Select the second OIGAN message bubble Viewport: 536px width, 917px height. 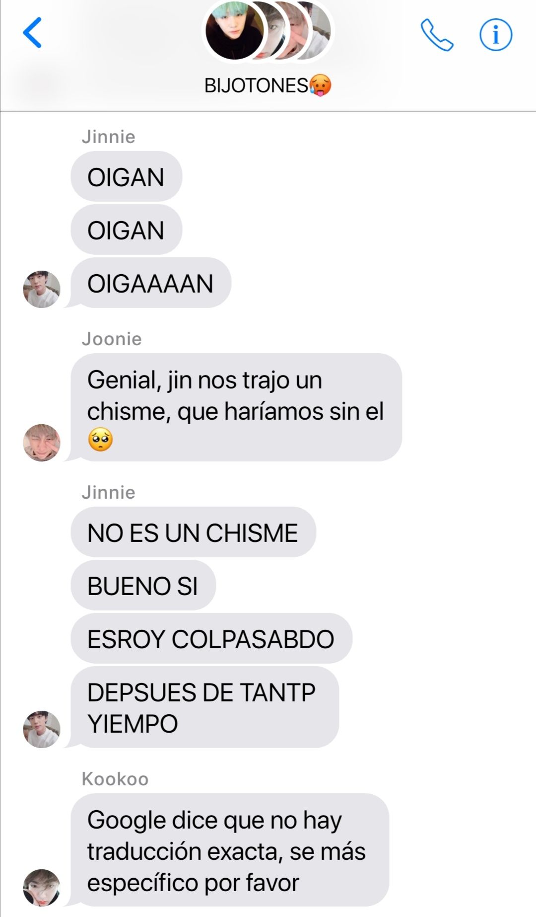(126, 230)
